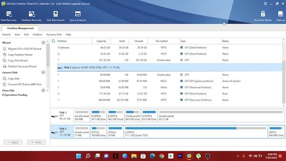Screen dimensions: 286x161
Task: Select 651.5 GB Unallocated block on Disk 1
Action: coord(221,115)
